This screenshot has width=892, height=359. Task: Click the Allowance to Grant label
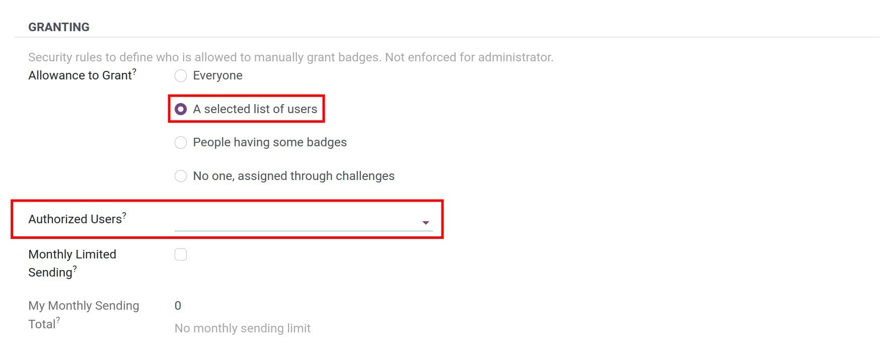click(78, 75)
